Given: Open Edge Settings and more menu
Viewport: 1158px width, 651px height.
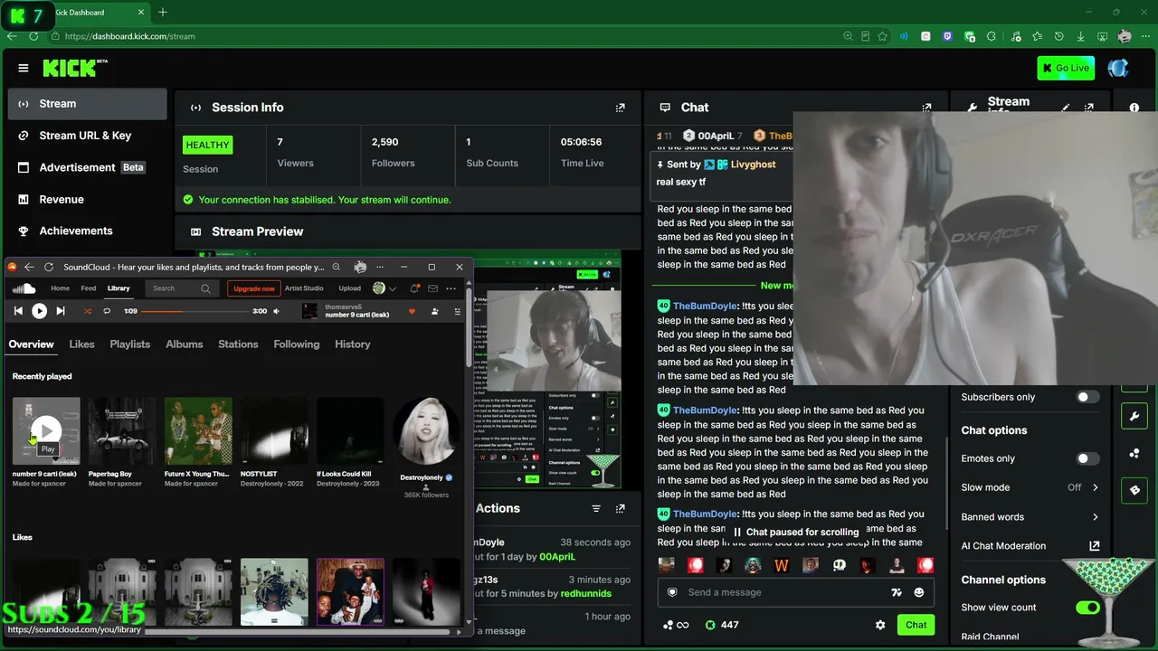Looking at the screenshot, I should click(x=1145, y=36).
